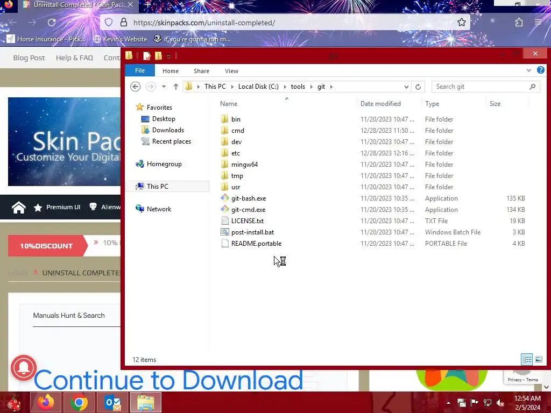The height and width of the screenshot is (413, 551).
Task: Select Desktop in Favorites
Action: pyautogui.click(x=164, y=119)
